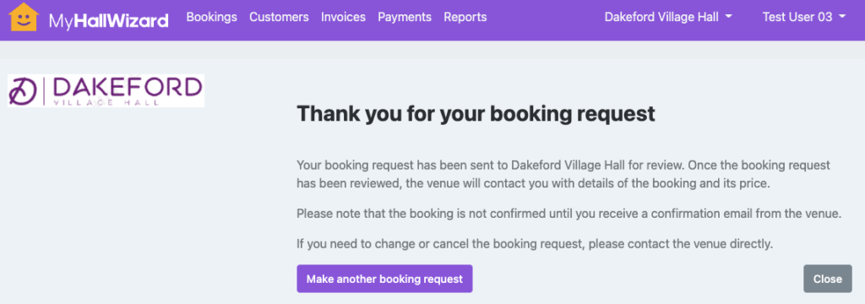This screenshot has height=304, width=865.
Task: Click the caret next to Test User 03
Action: point(841,17)
